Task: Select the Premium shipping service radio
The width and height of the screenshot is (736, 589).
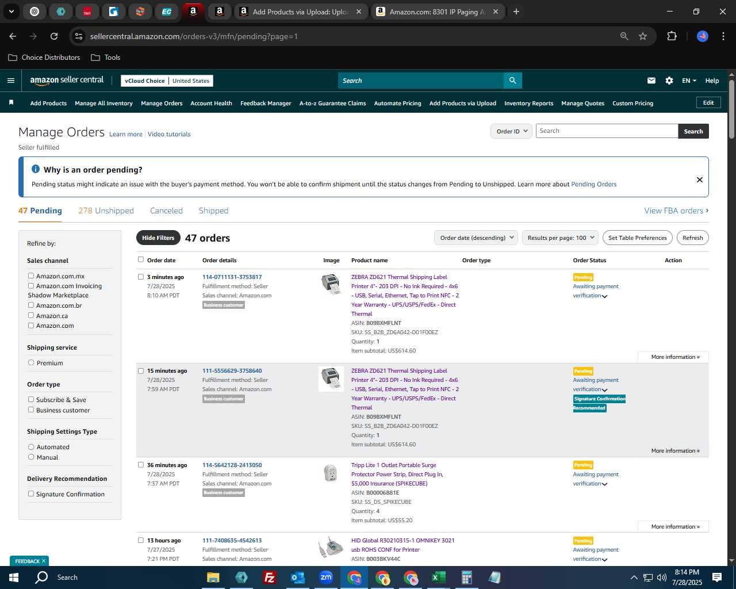Action: (x=31, y=363)
